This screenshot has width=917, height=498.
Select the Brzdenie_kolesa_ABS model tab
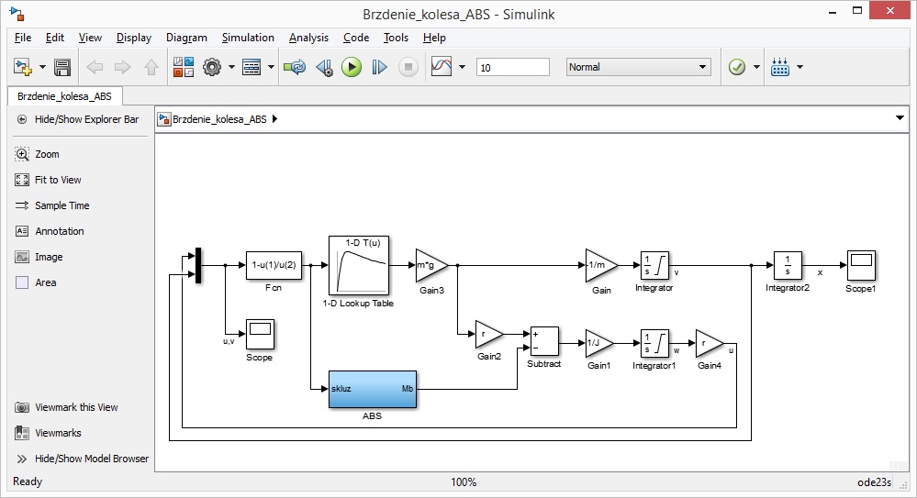64,96
